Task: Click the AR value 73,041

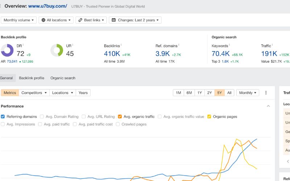Action: [x=12, y=61]
